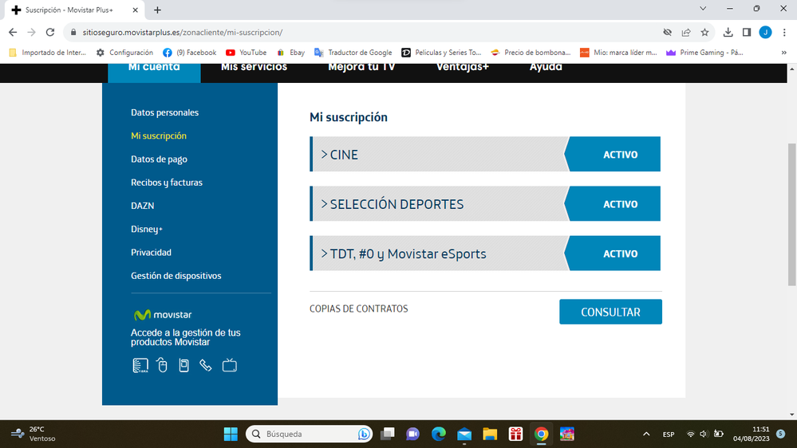Viewport: 797px width, 448px height.
Task: Open the browser downloads icon
Action: point(728,32)
